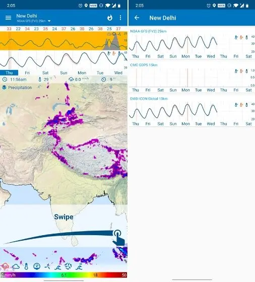Select the pressure gauge map layer
This screenshot has width=255, height=282.
click(x=37, y=266)
